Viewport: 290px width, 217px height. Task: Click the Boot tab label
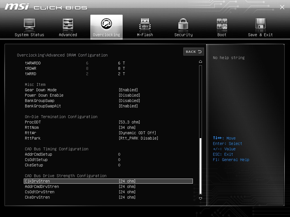tap(222, 35)
